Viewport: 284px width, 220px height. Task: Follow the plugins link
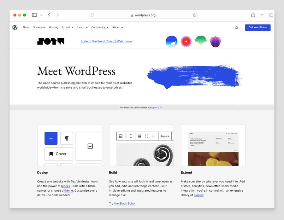tap(198, 195)
